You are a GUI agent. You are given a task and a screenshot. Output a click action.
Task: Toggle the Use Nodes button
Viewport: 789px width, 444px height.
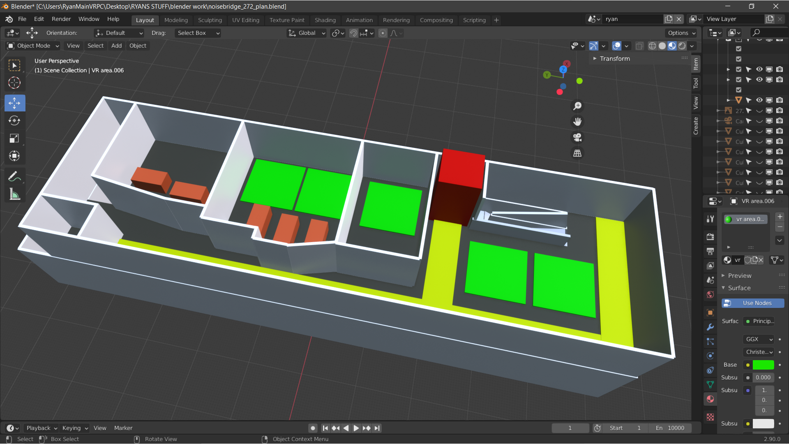(753, 303)
